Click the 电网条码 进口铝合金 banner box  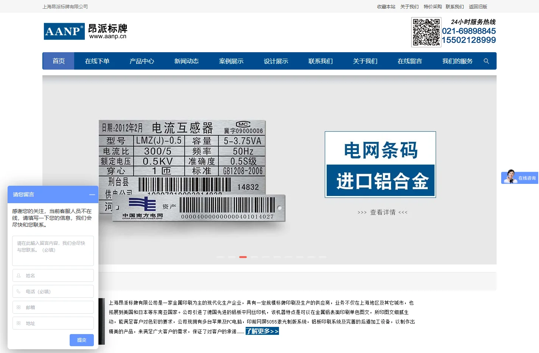coord(380,165)
